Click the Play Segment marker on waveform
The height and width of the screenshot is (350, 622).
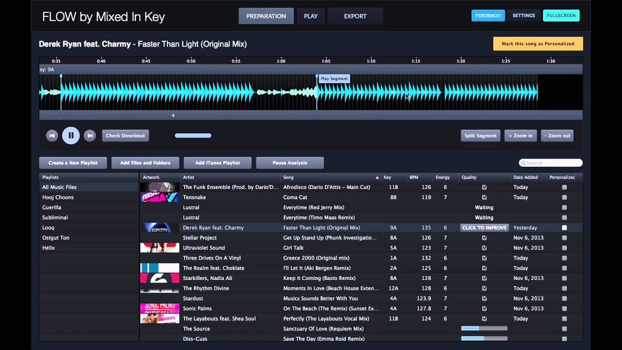[x=334, y=79]
